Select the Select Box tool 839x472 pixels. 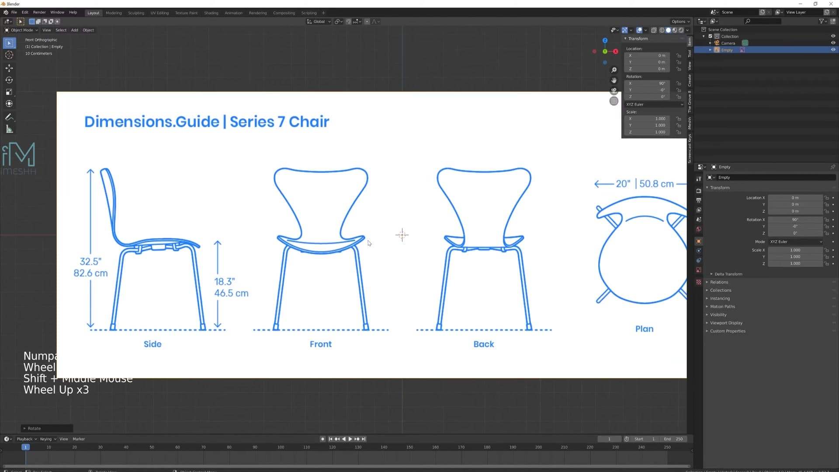pos(9,43)
